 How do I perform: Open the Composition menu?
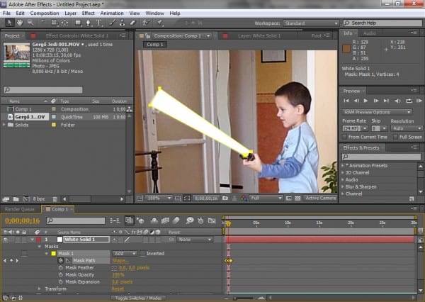[x=45, y=13]
